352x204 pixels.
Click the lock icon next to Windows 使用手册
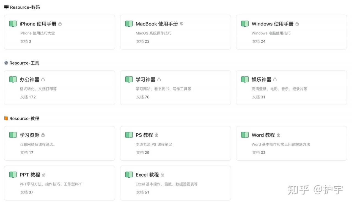point(297,24)
